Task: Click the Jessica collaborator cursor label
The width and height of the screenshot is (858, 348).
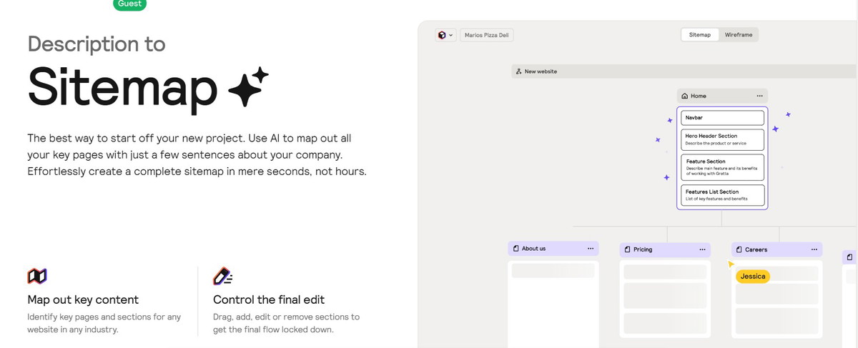Action: click(x=753, y=276)
